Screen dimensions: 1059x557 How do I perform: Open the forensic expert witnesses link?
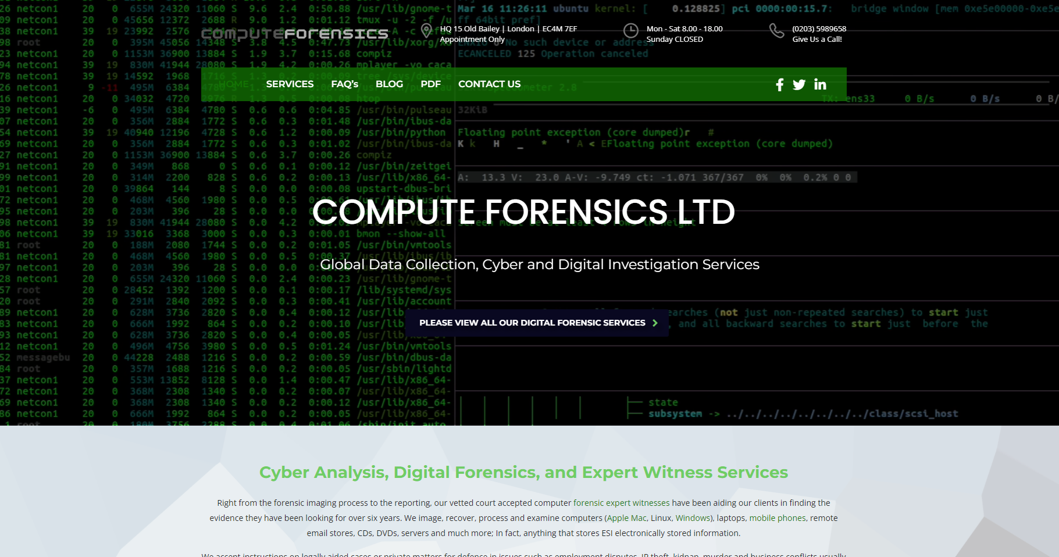pos(621,503)
